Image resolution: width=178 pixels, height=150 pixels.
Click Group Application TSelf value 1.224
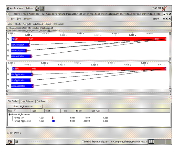click(x=41, y=121)
